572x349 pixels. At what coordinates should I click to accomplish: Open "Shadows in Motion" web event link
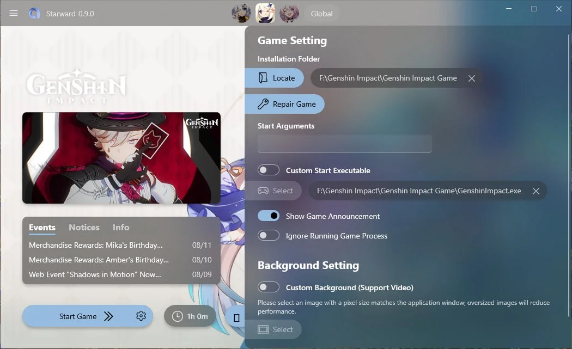95,275
